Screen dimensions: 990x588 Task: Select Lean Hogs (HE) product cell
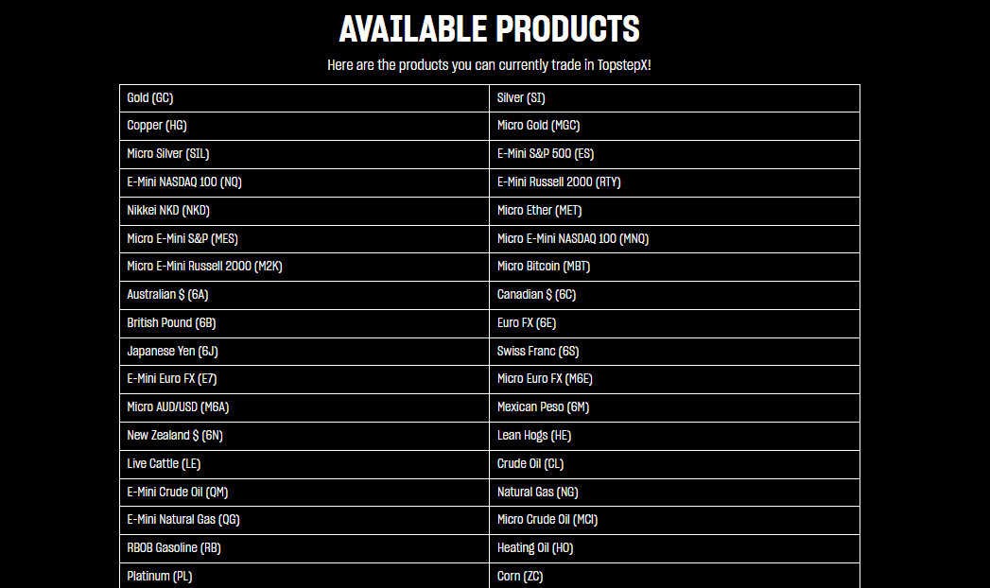click(534, 436)
